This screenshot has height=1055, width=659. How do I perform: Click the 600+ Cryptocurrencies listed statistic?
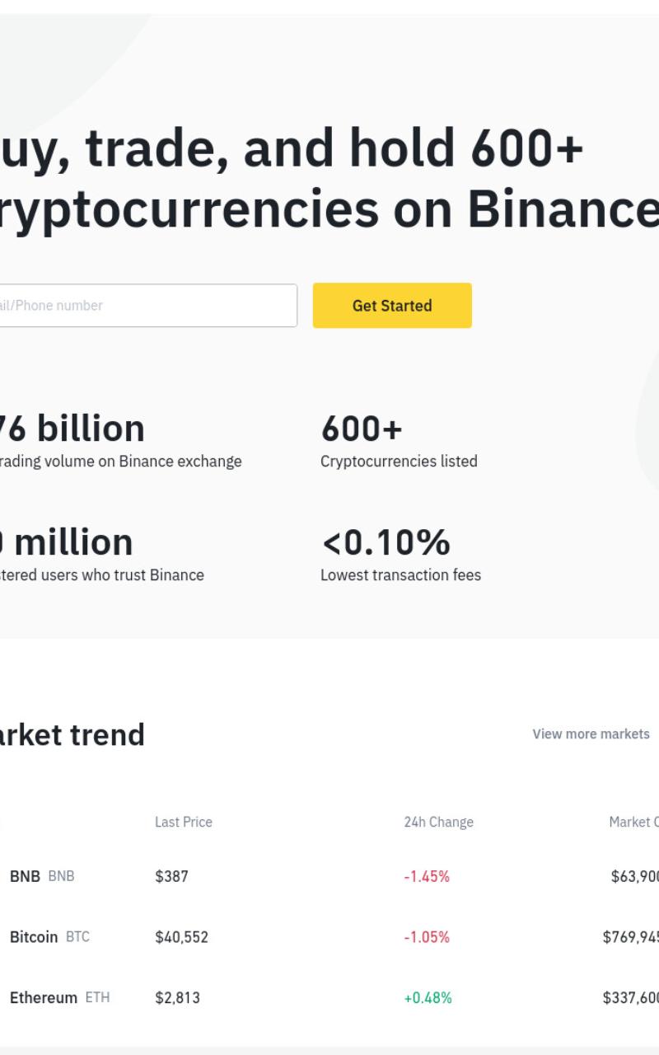pyautogui.click(x=399, y=441)
